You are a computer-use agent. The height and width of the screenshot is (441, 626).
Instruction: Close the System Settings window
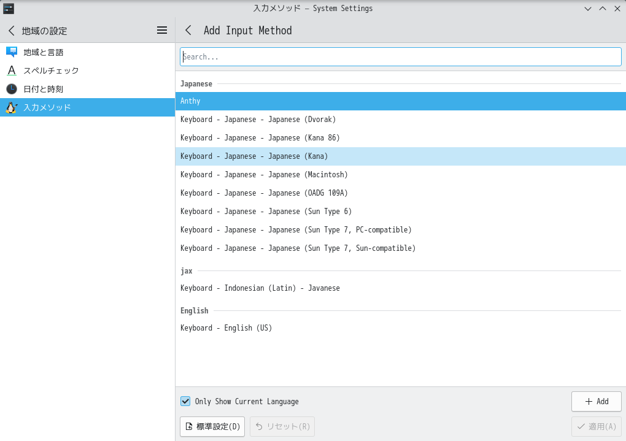pos(617,9)
